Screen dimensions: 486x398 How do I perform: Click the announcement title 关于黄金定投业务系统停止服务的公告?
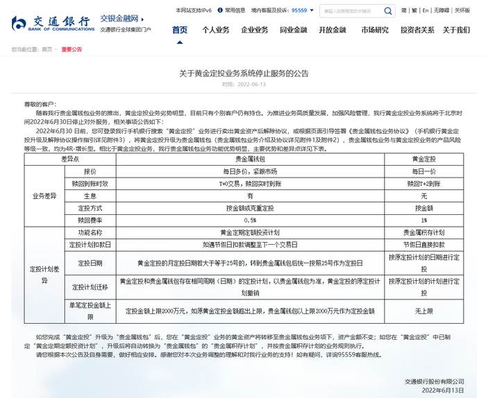click(x=244, y=73)
